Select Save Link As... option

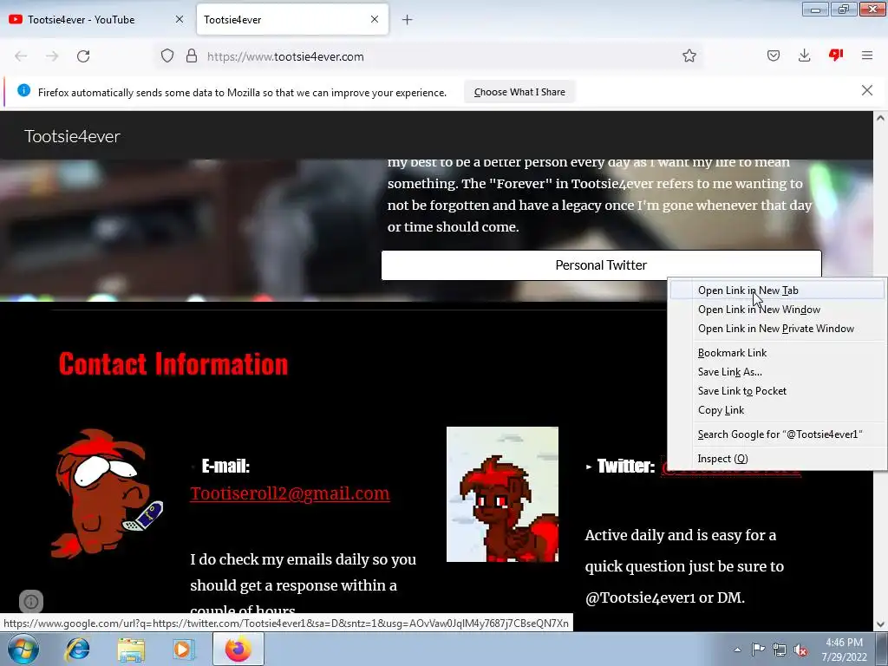point(777,372)
